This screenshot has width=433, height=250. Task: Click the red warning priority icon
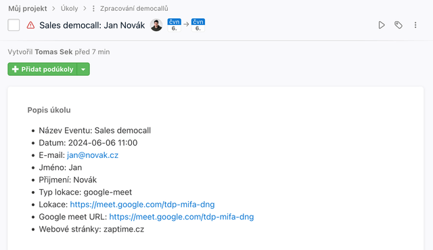(x=30, y=25)
